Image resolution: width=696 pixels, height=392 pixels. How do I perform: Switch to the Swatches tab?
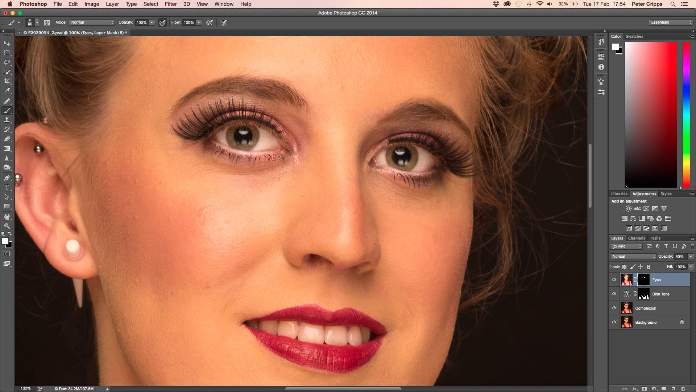[634, 36]
